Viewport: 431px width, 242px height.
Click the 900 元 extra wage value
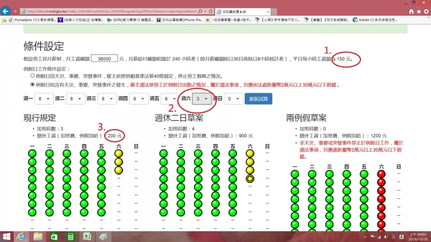point(246,136)
